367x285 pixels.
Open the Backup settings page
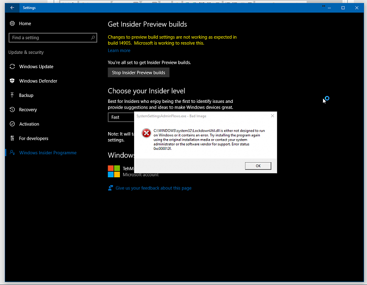(26, 95)
